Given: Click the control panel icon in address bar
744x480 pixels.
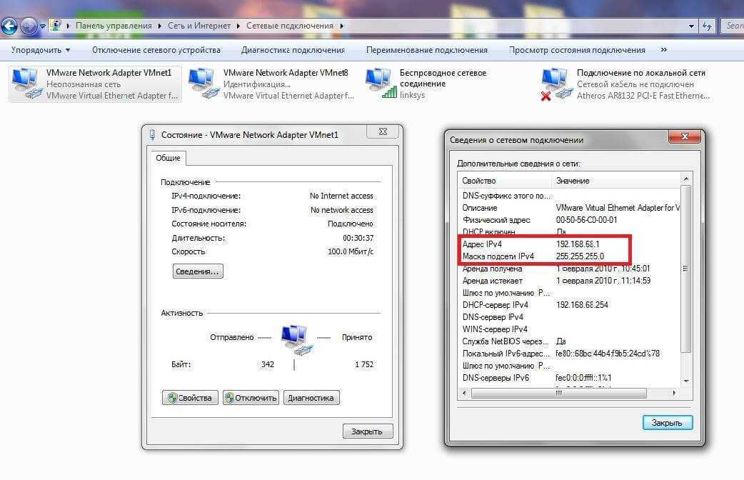Looking at the screenshot, I should coord(55,26).
